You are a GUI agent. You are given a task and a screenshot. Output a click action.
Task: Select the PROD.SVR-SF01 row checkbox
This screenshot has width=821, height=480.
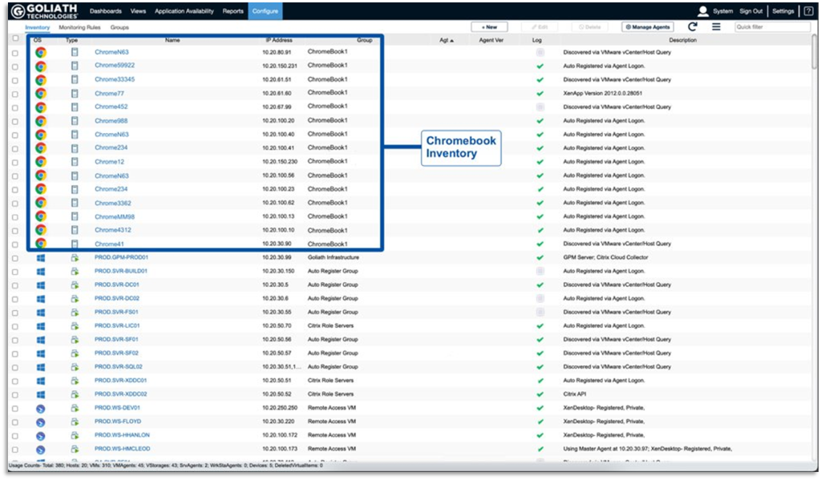[15, 340]
